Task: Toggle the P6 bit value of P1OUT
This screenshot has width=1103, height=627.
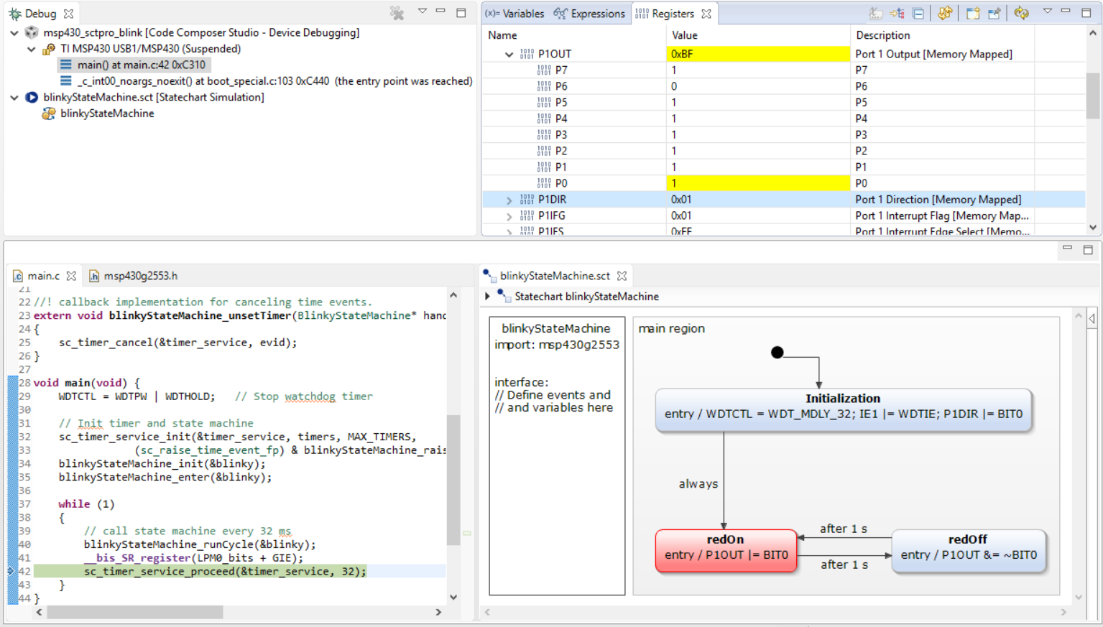Action: coord(674,85)
